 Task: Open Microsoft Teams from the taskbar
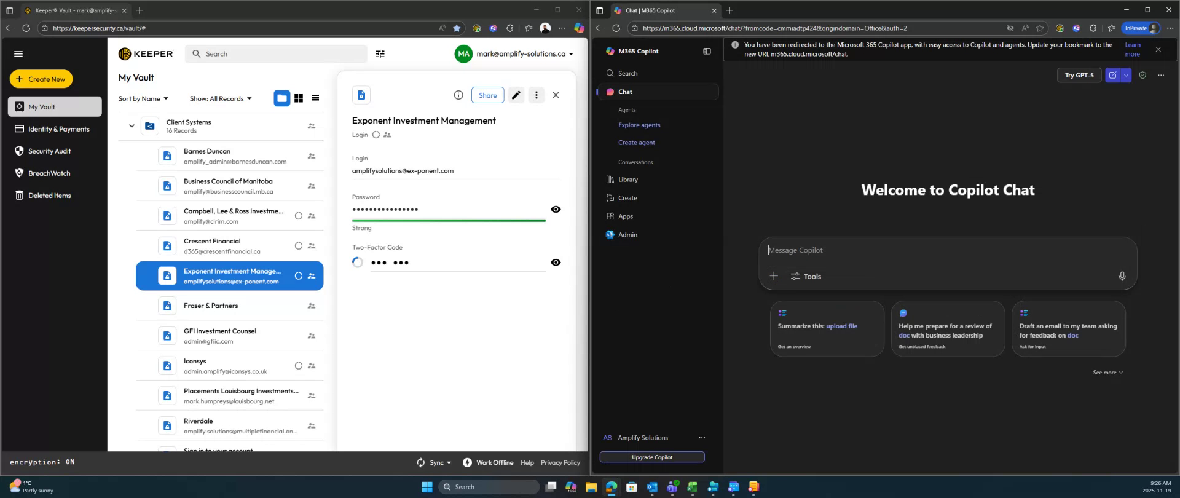click(672, 487)
